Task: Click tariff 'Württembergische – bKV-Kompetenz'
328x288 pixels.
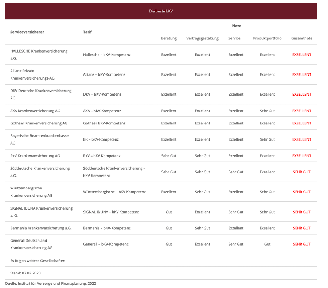Action: coord(114,192)
